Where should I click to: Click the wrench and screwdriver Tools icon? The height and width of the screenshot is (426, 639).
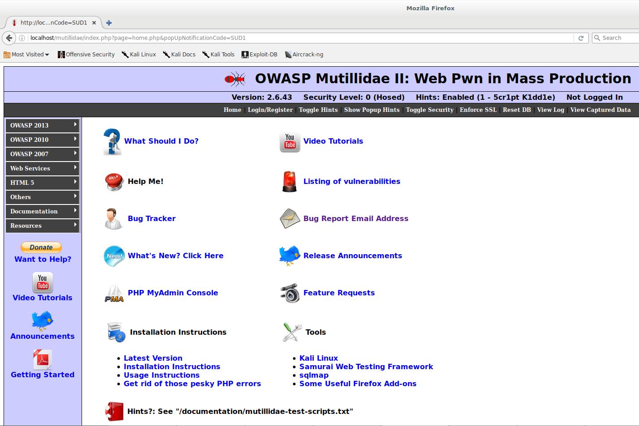[292, 332]
